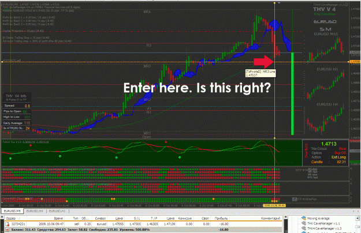Click the EURUSD H4 mini chart
The height and width of the screenshot is (233, 361).
click(x=326, y=118)
